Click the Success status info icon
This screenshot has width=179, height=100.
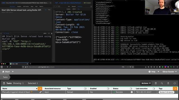click(132, 92)
